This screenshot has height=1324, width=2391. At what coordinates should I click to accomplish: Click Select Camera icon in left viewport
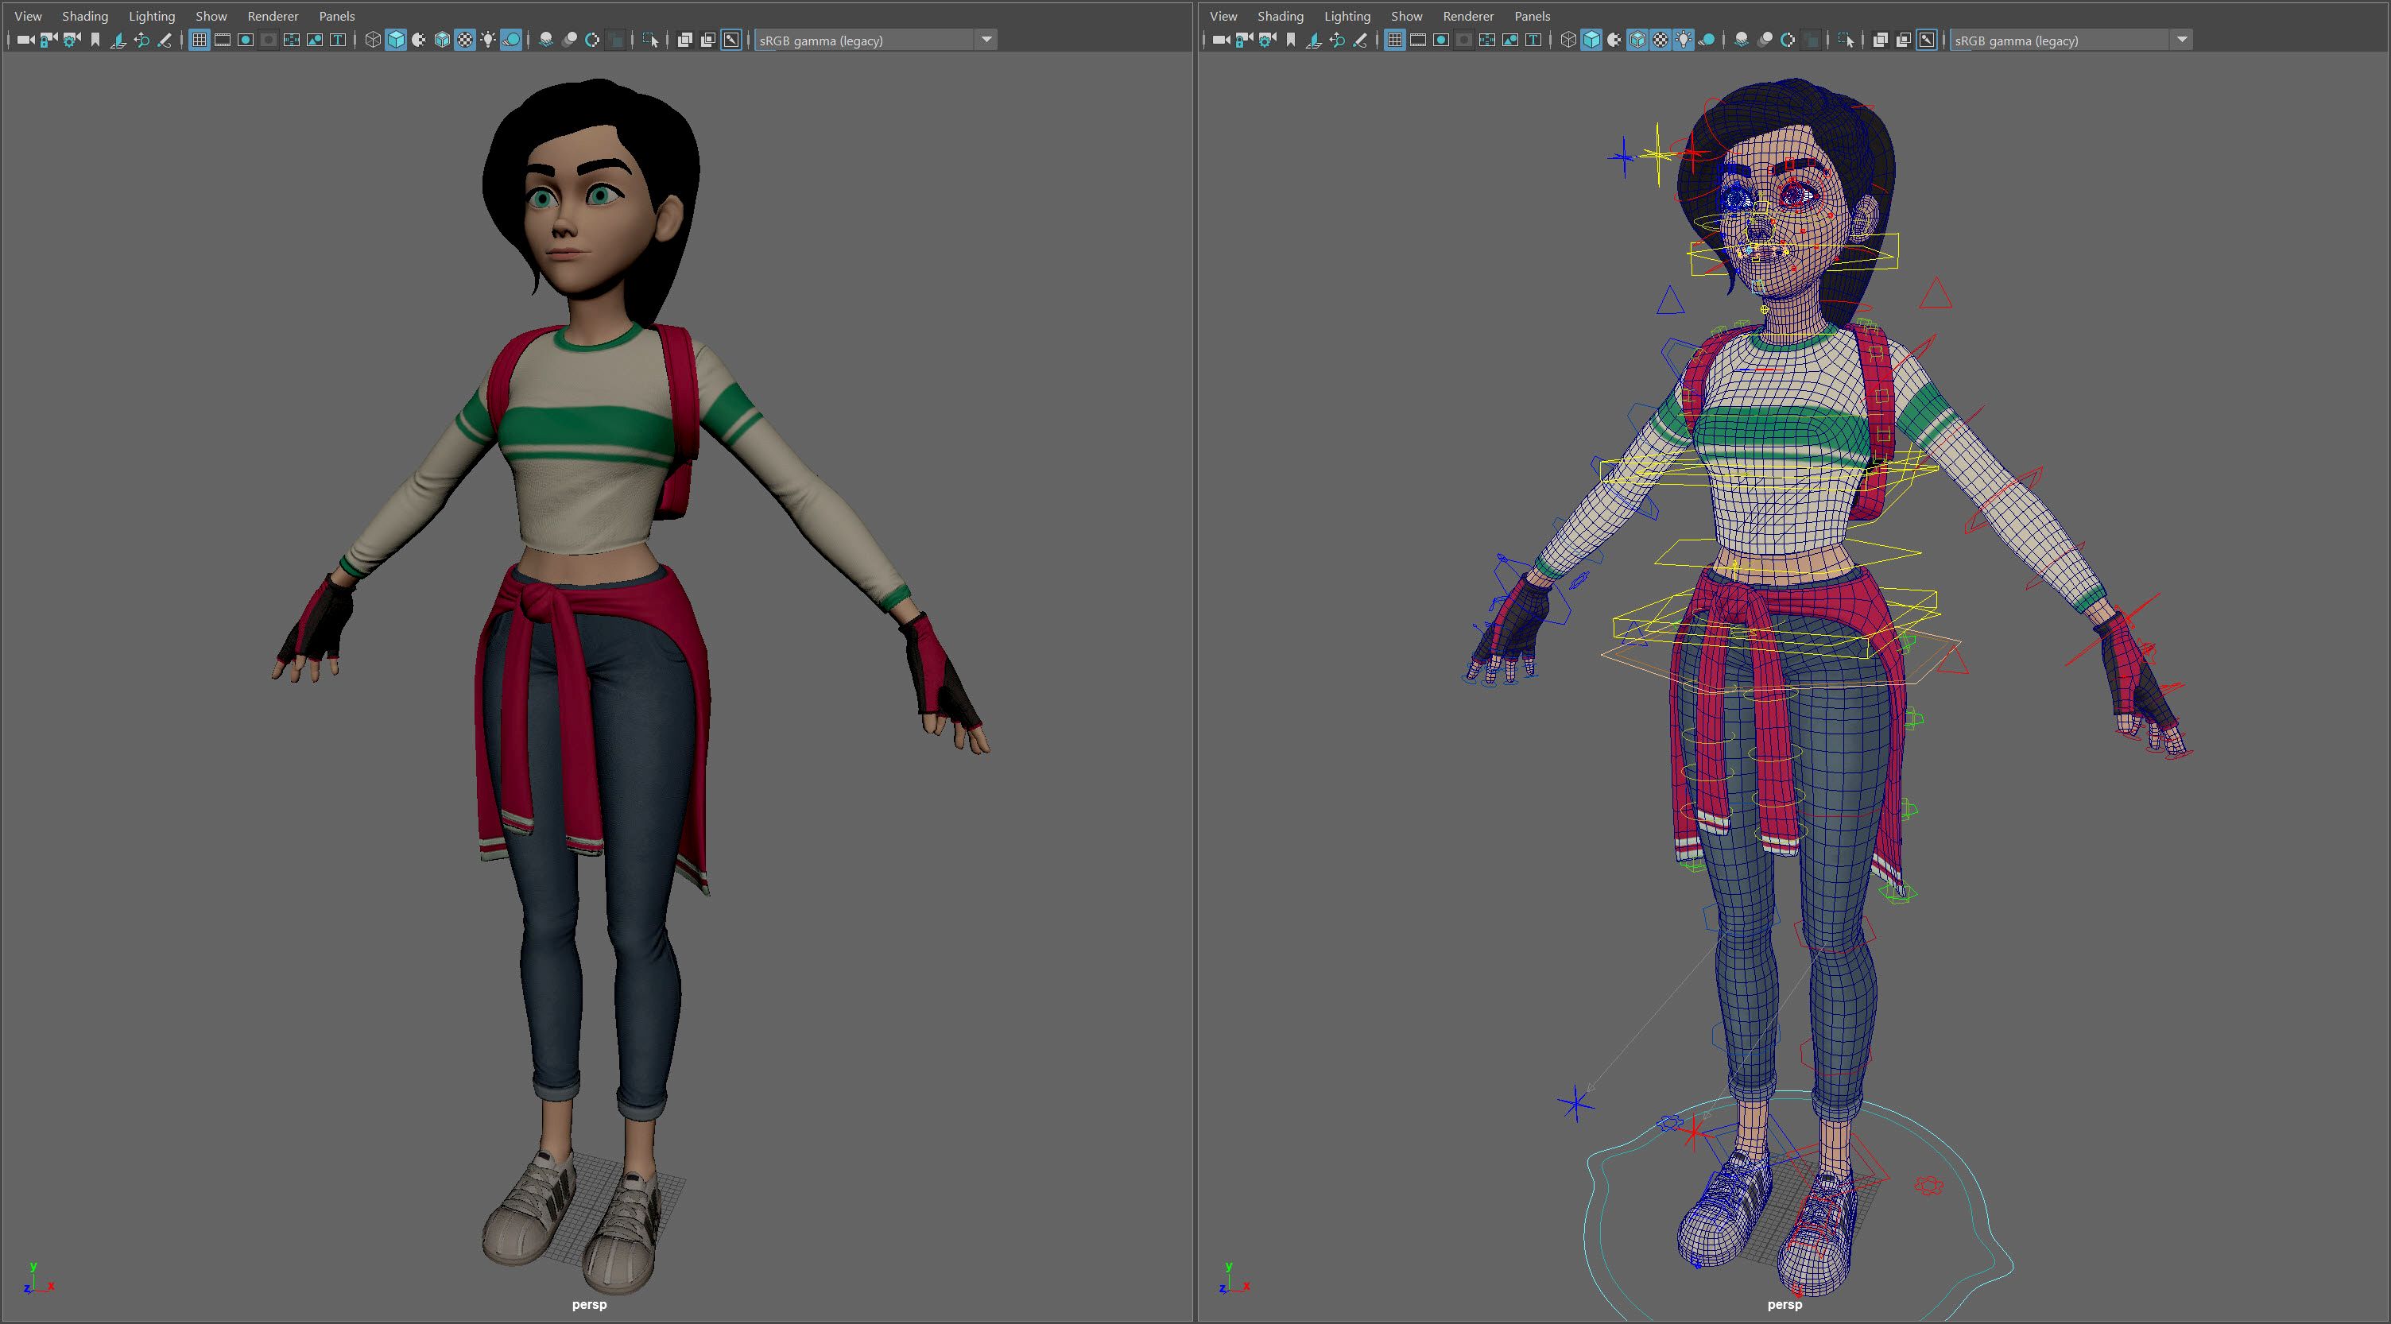click(x=25, y=40)
